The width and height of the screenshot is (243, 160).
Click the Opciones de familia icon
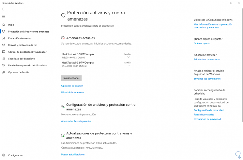coord(4,72)
